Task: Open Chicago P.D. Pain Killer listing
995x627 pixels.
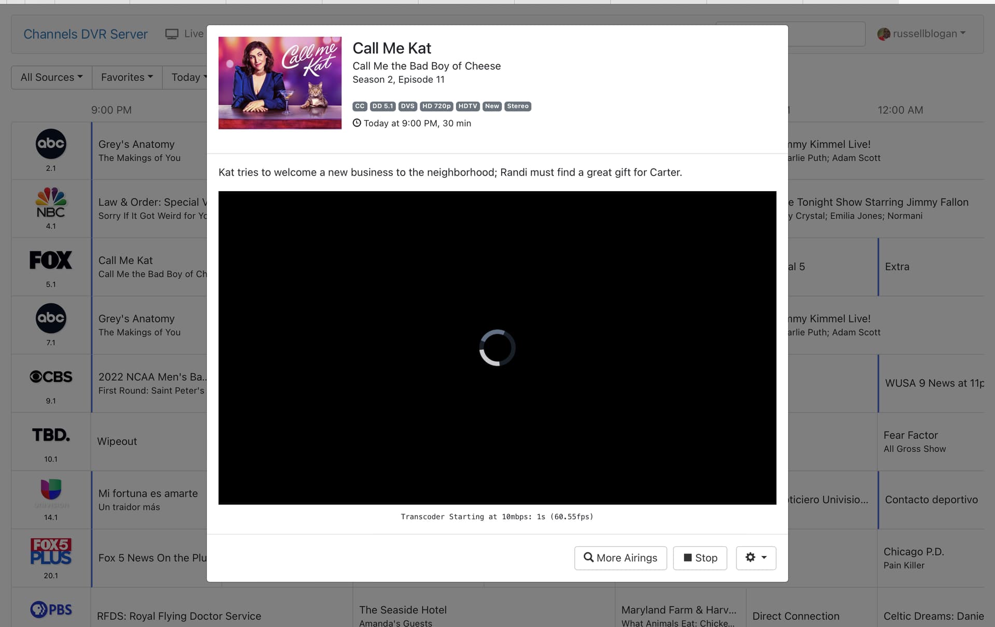Action: (x=913, y=558)
